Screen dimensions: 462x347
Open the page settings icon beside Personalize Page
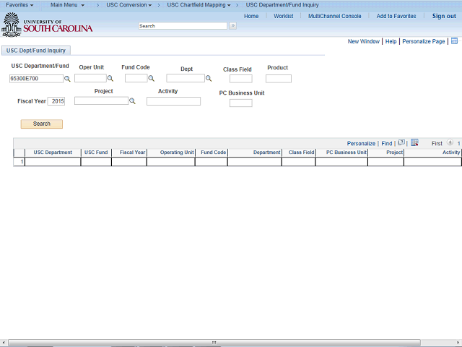454,41
